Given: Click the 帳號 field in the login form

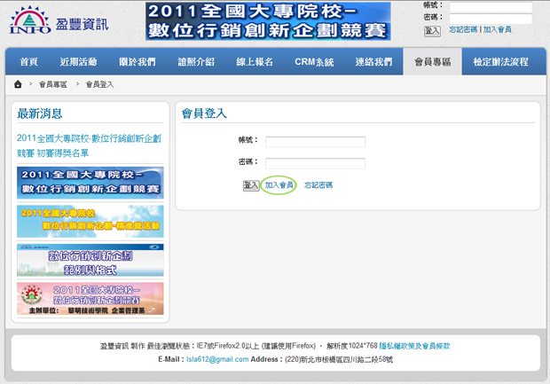Looking at the screenshot, I should pos(315,142).
